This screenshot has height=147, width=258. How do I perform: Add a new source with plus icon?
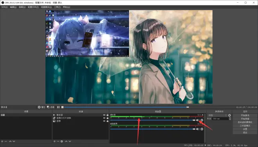54,141
